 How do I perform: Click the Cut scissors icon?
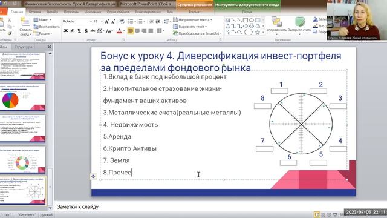pos(10,20)
